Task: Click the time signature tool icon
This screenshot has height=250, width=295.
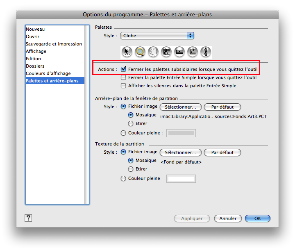Action: coord(206,52)
